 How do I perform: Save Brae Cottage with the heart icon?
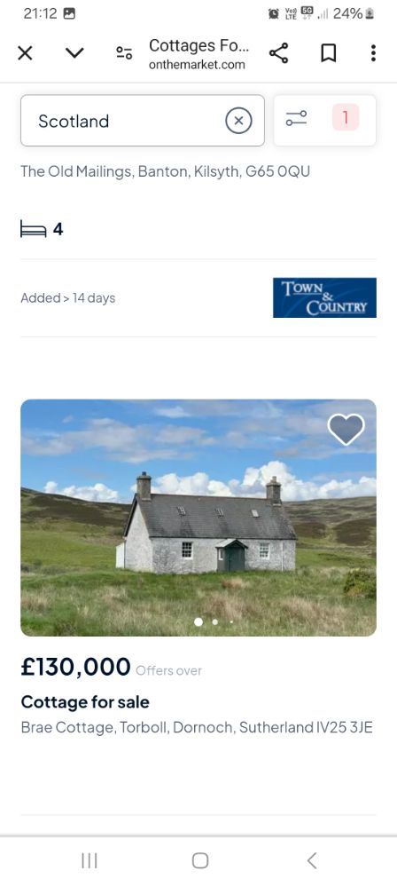(346, 430)
